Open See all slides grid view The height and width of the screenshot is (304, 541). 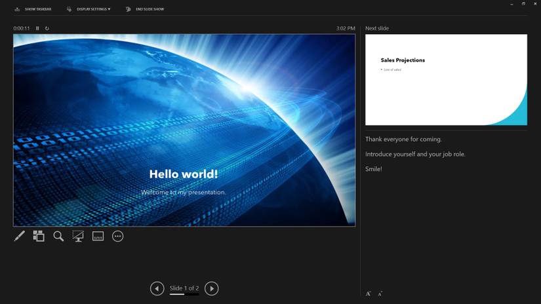coord(39,236)
